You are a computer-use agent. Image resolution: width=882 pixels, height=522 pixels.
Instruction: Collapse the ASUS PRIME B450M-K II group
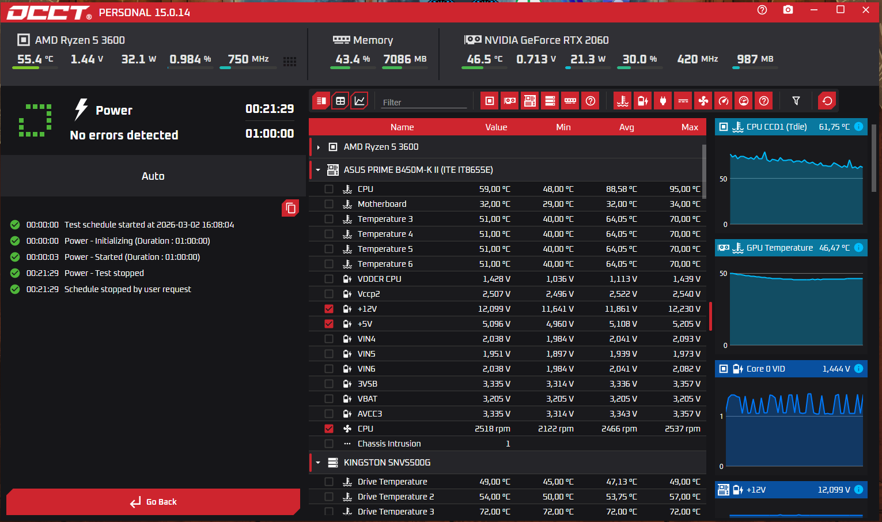point(318,170)
